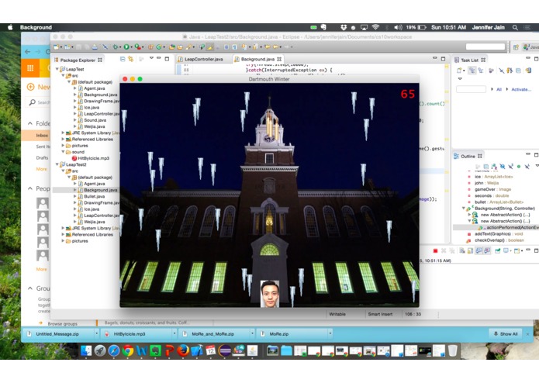
Task: Click the Wi-Fi icon in menu bar
Action: pos(375,27)
